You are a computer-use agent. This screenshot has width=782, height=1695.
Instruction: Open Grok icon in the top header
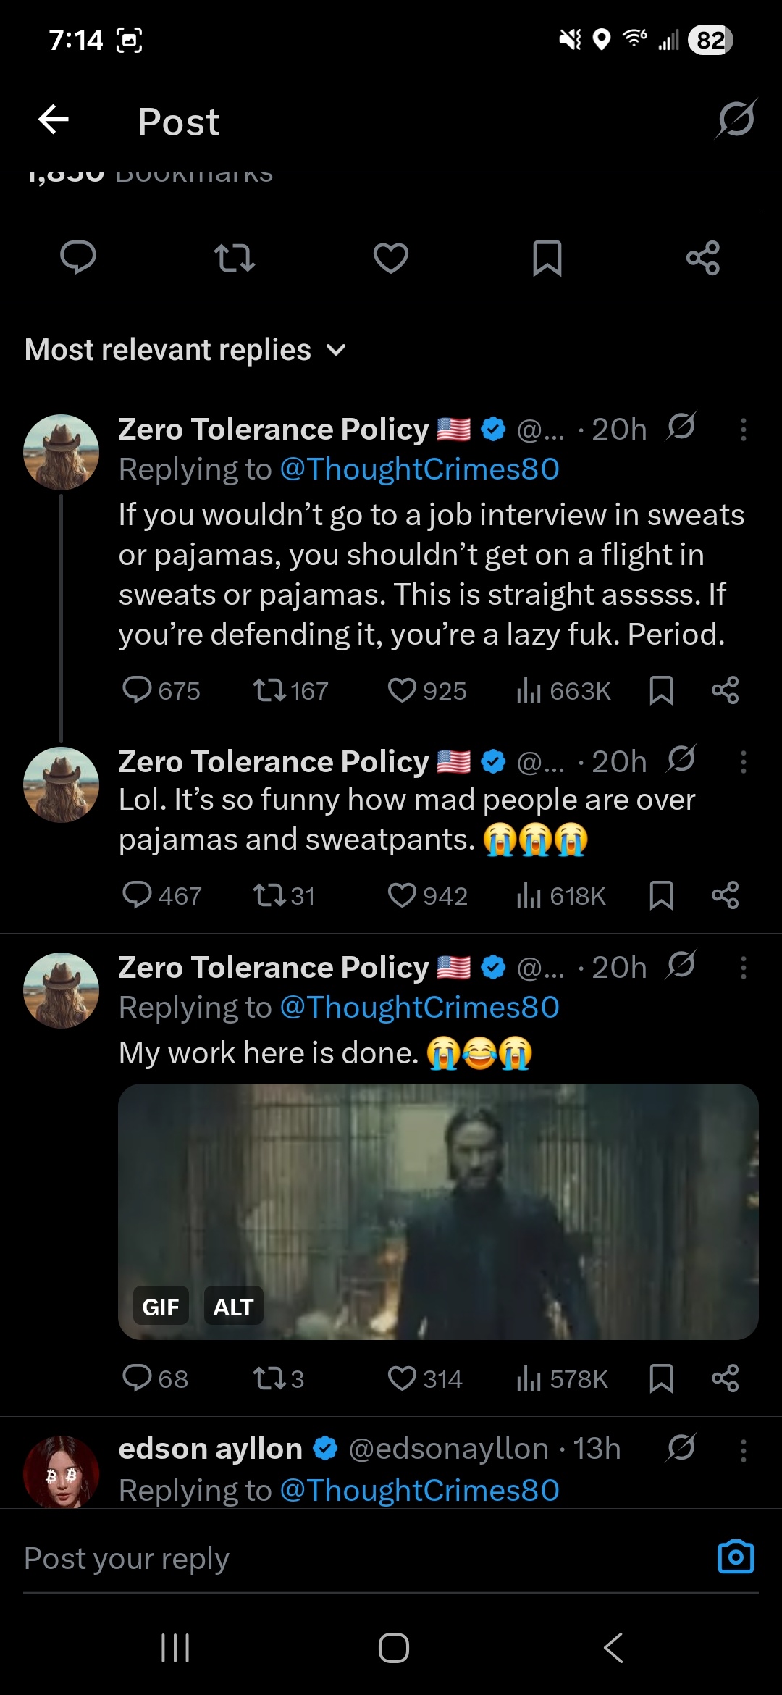pos(736,119)
